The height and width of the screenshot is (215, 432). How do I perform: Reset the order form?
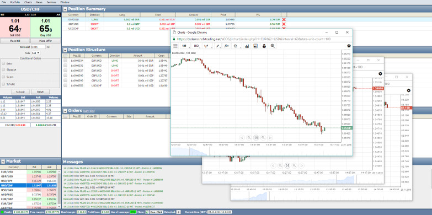click(40, 92)
